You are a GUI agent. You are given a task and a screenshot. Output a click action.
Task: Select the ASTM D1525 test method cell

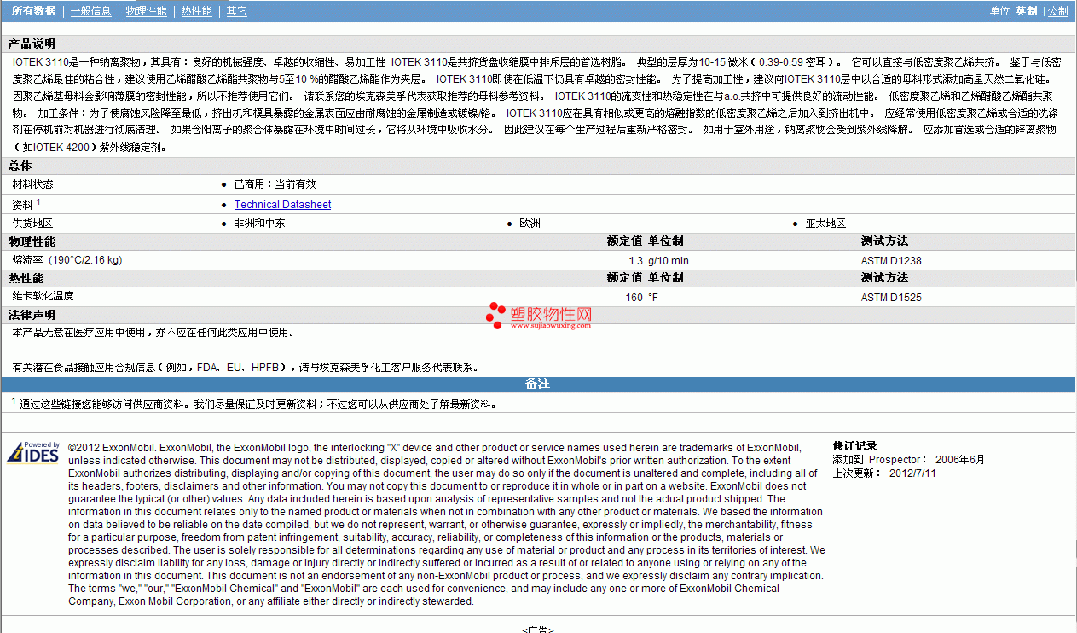[891, 298]
